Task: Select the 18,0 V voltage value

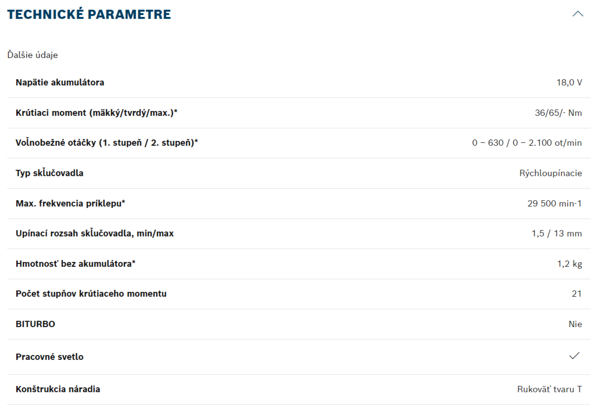Action: pos(569,82)
